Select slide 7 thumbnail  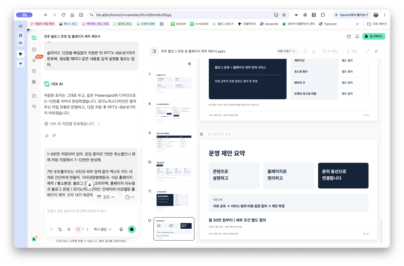[x=174, y=83]
